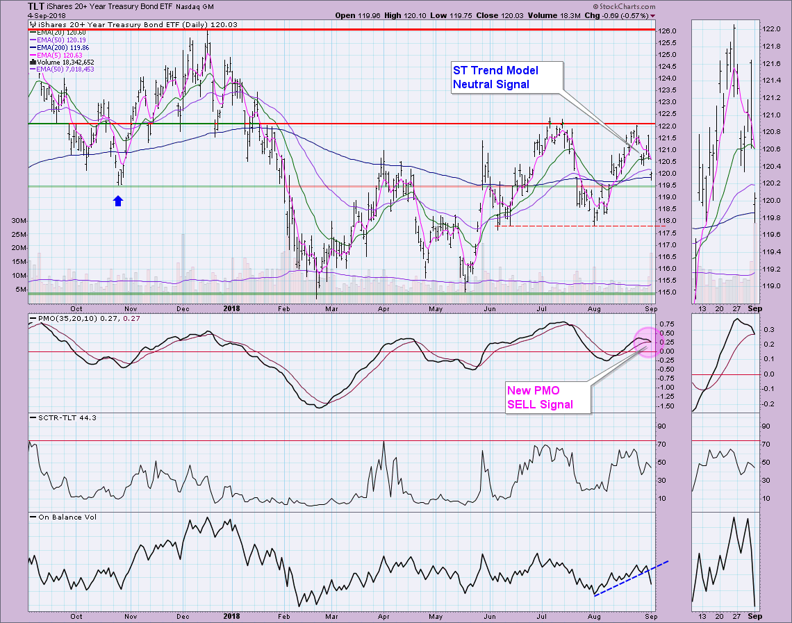
Task: Select the ST Trend Model Neutral Signal callout
Action: (x=504, y=77)
